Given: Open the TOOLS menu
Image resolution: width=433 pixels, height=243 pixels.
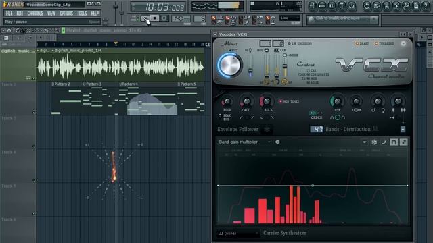Looking at the screenshot, I should coord(82,13).
